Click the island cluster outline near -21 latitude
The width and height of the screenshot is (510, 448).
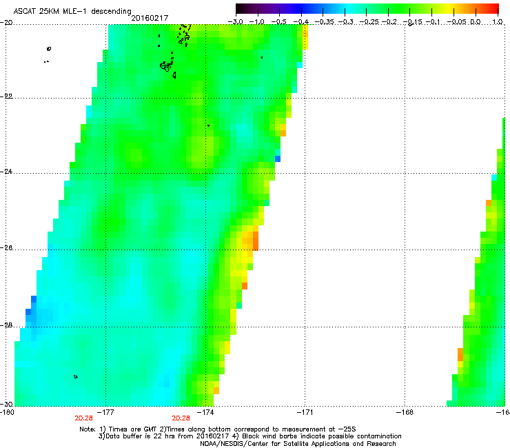[166, 66]
